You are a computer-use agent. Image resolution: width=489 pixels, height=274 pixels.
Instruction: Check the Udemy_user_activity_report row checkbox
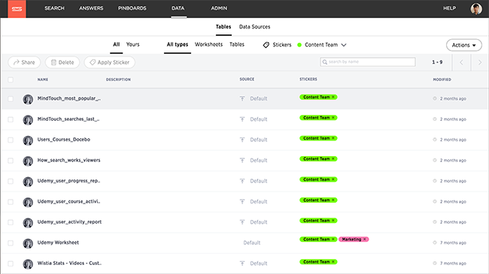click(11, 222)
